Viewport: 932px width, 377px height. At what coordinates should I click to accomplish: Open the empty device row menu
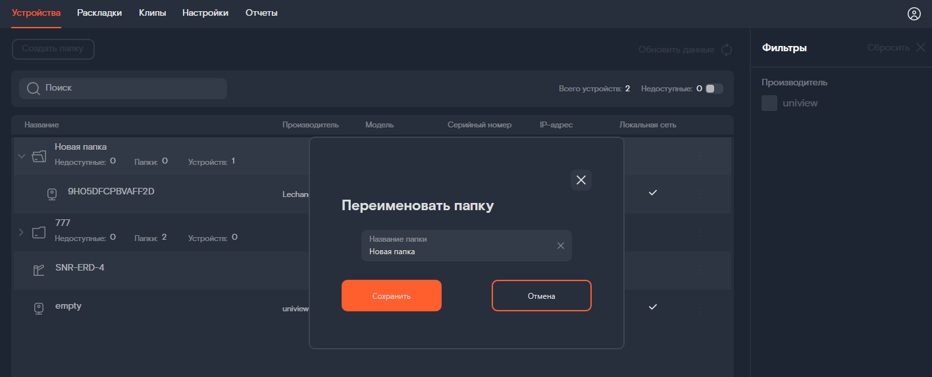click(x=699, y=308)
